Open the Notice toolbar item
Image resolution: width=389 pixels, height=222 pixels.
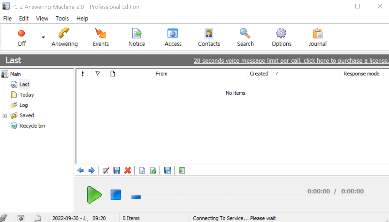[137, 38]
